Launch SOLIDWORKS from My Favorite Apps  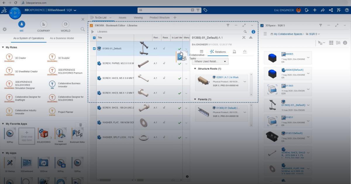[43, 134]
